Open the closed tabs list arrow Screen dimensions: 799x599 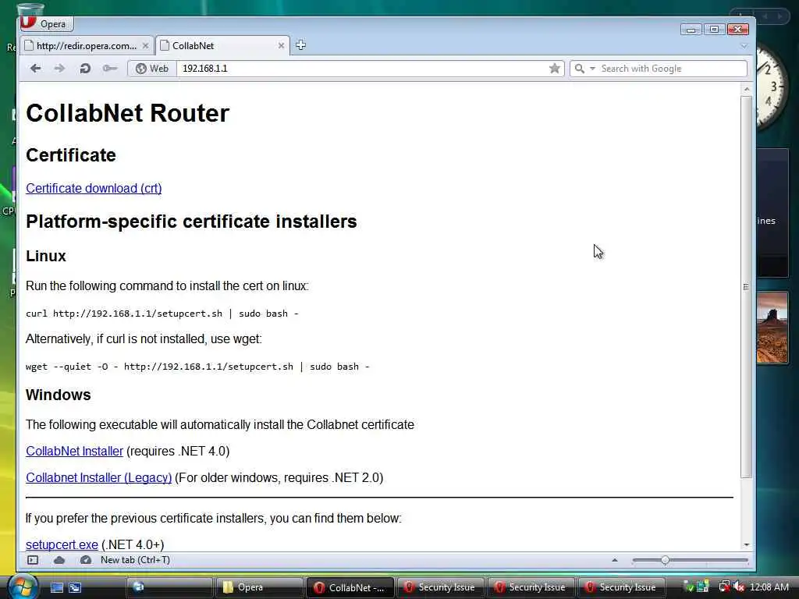(x=744, y=46)
